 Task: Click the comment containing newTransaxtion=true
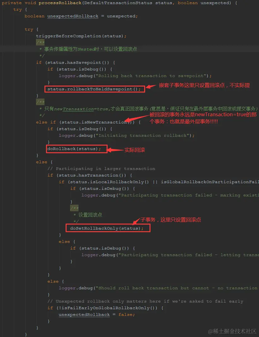pyautogui.click(x=149, y=109)
